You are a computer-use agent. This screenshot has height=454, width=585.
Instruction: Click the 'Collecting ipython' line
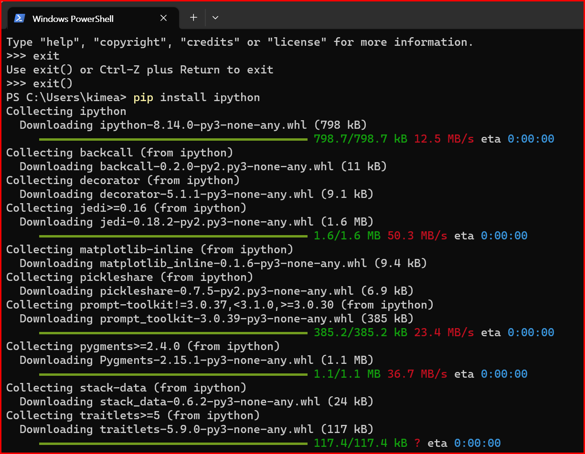point(66,111)
